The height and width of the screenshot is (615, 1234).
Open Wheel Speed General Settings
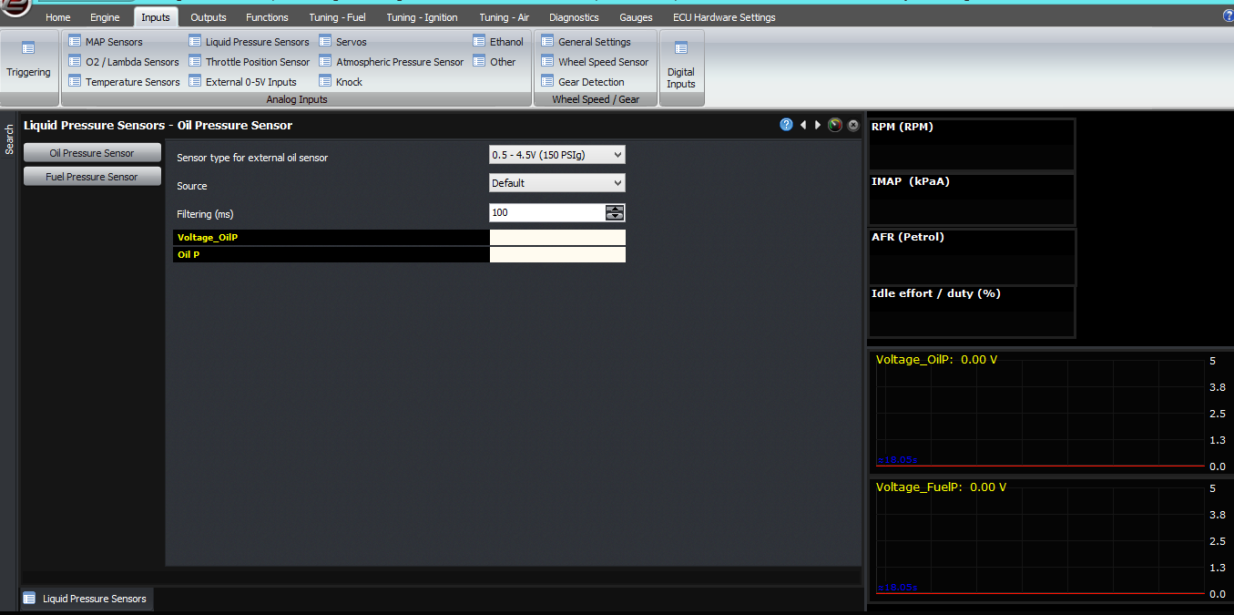pyautogui.click(x=586, y=42)
